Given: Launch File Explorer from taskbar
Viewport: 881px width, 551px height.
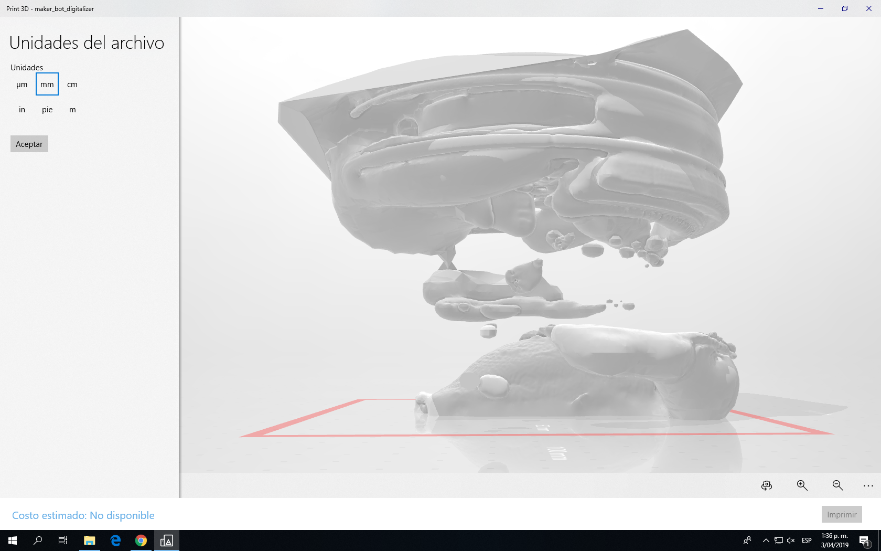Looking at the screenshot, I should click(x=90, y=541).
